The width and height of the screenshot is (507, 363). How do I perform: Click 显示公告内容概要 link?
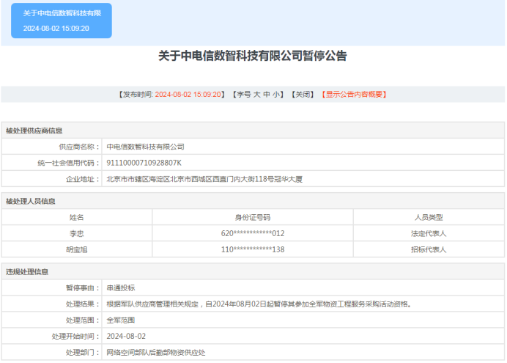coord(354,95)
